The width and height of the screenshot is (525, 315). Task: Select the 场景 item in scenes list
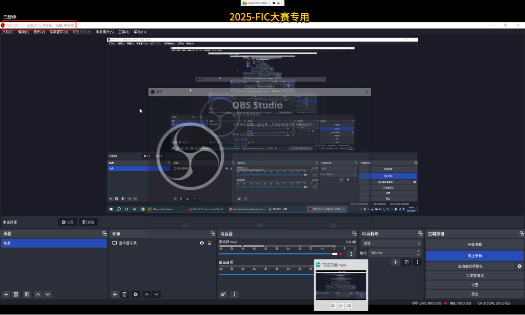[x=54, y=243]
